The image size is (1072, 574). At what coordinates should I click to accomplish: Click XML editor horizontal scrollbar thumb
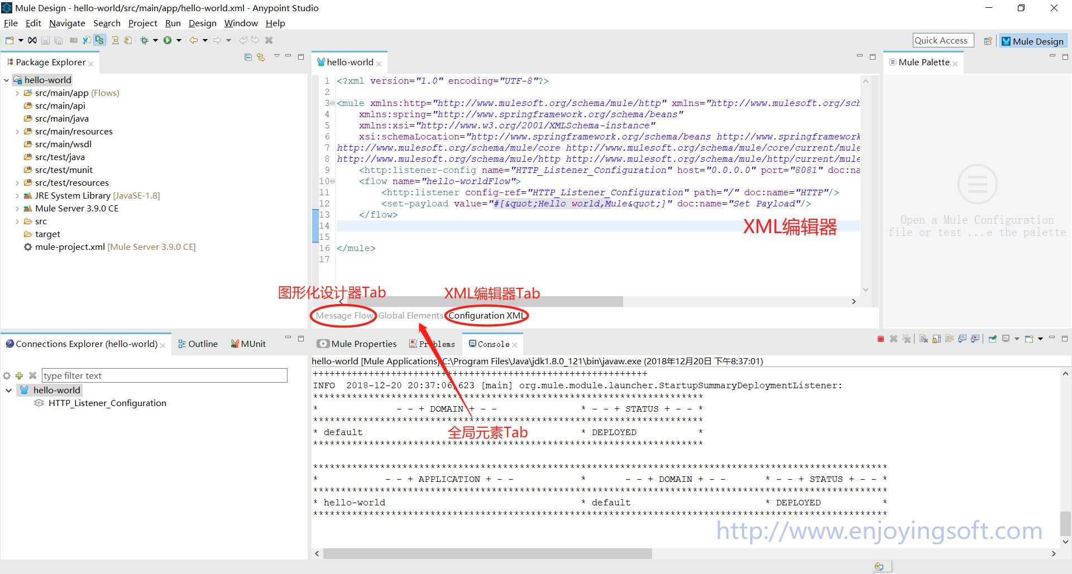tap(485, 301)
